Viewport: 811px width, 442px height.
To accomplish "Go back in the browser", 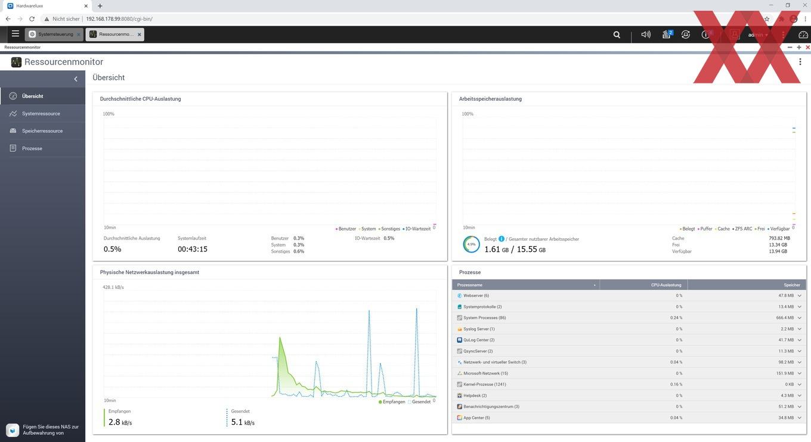I will [x=8, y=19].
